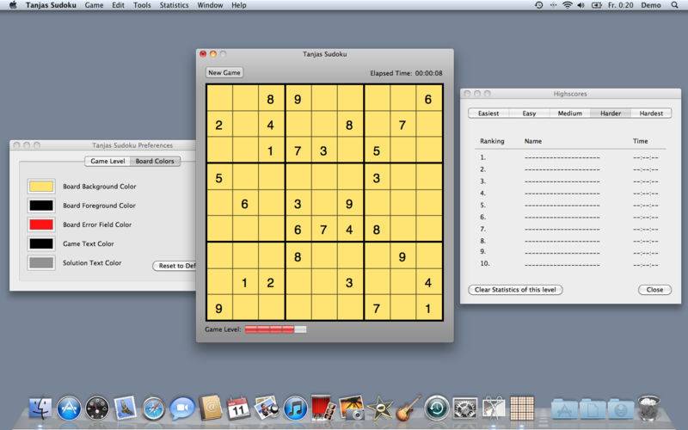Click the menu bar clock Fr. 0:20
Screen dimensions: 688x430
(x=620, y=5)
